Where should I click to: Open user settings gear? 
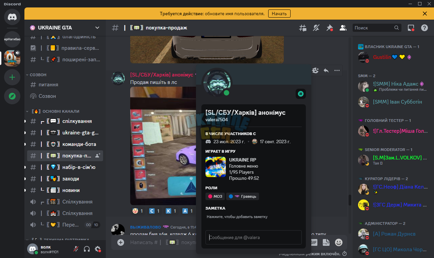pos(98,249)
